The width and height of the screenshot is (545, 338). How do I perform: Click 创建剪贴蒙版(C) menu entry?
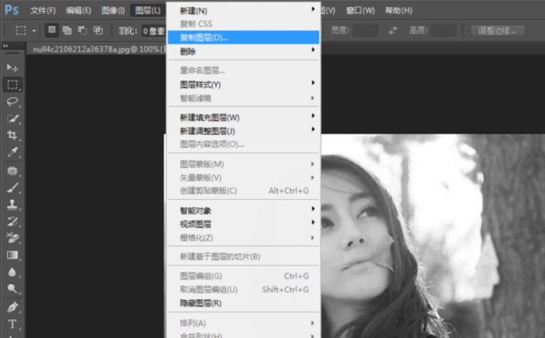coord(244,191)
